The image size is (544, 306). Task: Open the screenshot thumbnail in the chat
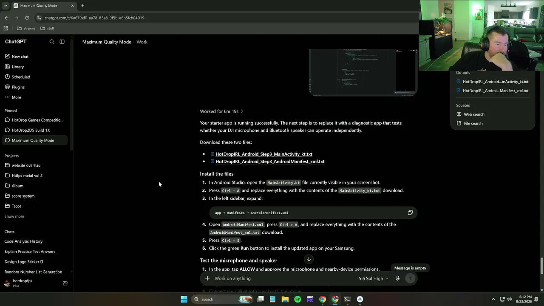363,72
